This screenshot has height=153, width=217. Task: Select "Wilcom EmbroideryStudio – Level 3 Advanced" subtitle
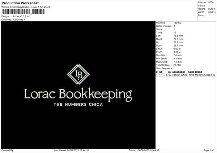26,7
